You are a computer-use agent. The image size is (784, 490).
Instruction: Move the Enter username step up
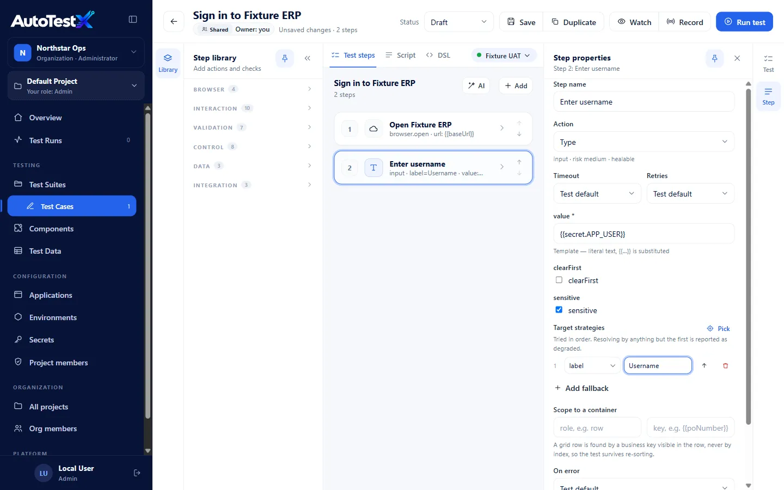(x=519, y=162)
